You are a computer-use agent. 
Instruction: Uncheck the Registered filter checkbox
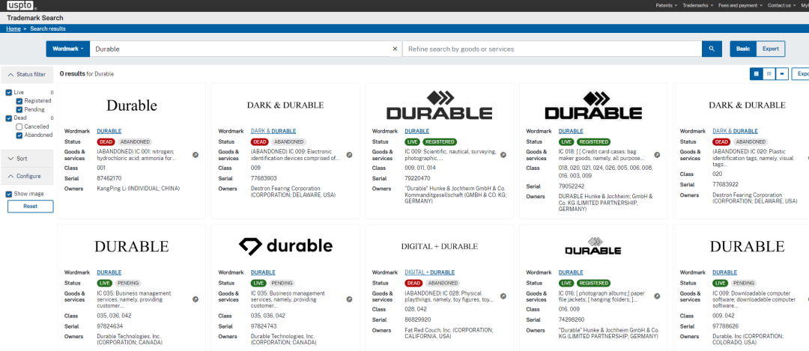tap(19, 101)
